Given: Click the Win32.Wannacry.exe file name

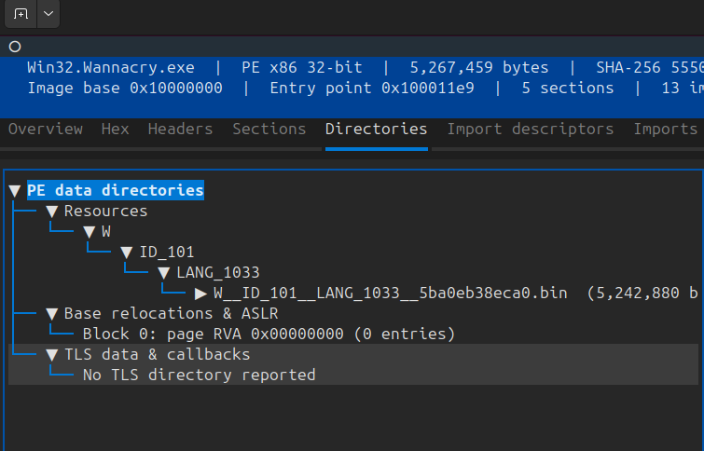Looking at the screenshot, I should tap(111, 67).
